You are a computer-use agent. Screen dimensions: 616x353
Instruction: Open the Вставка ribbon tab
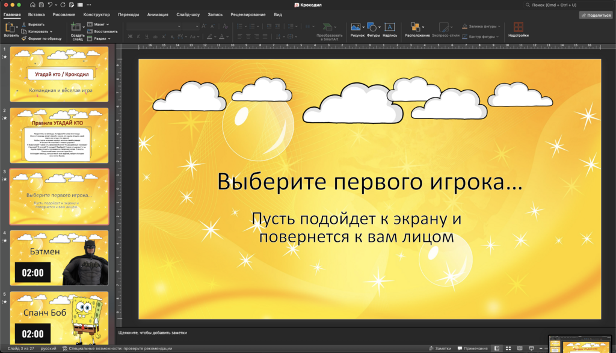coord(36,14)
